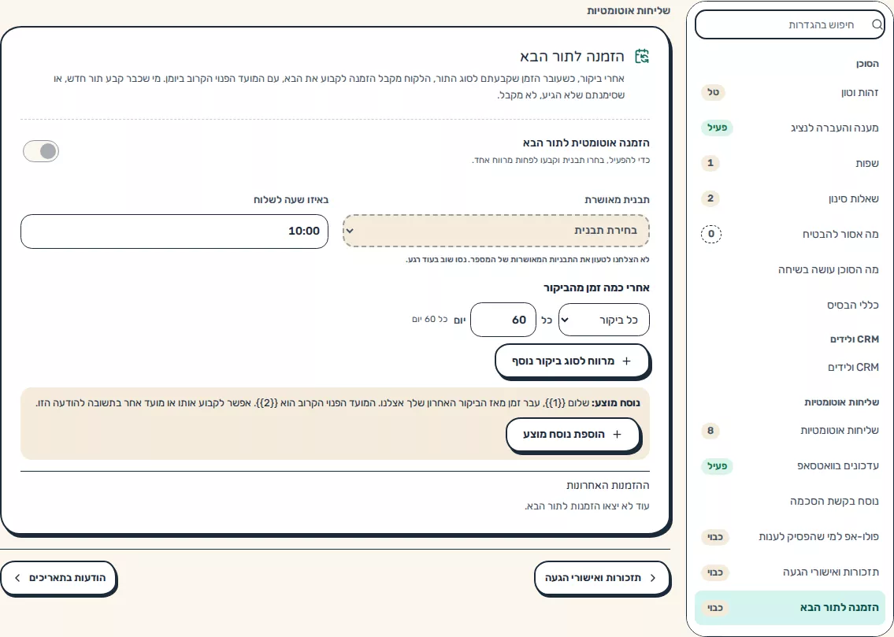894x637 pixels.
Task: Open מה אסור להבטיח in the sidebar
Action: [790, 234]
